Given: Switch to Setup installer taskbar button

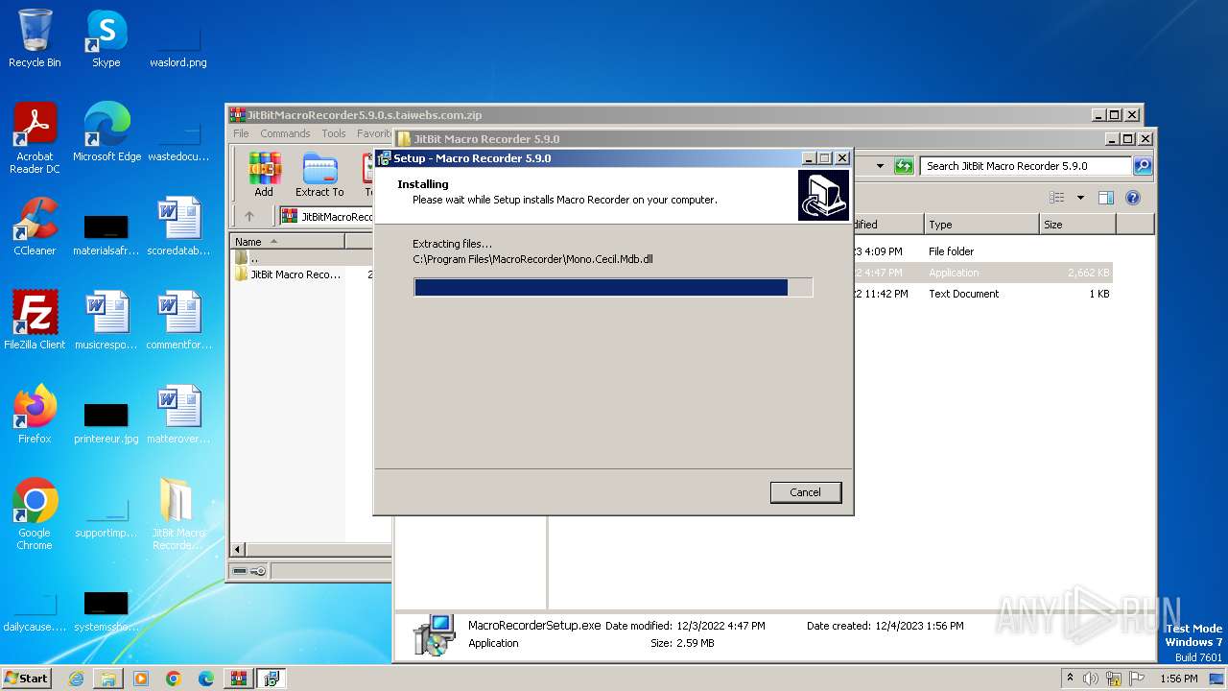Looking at the screenshot, I should coord(271,679).
